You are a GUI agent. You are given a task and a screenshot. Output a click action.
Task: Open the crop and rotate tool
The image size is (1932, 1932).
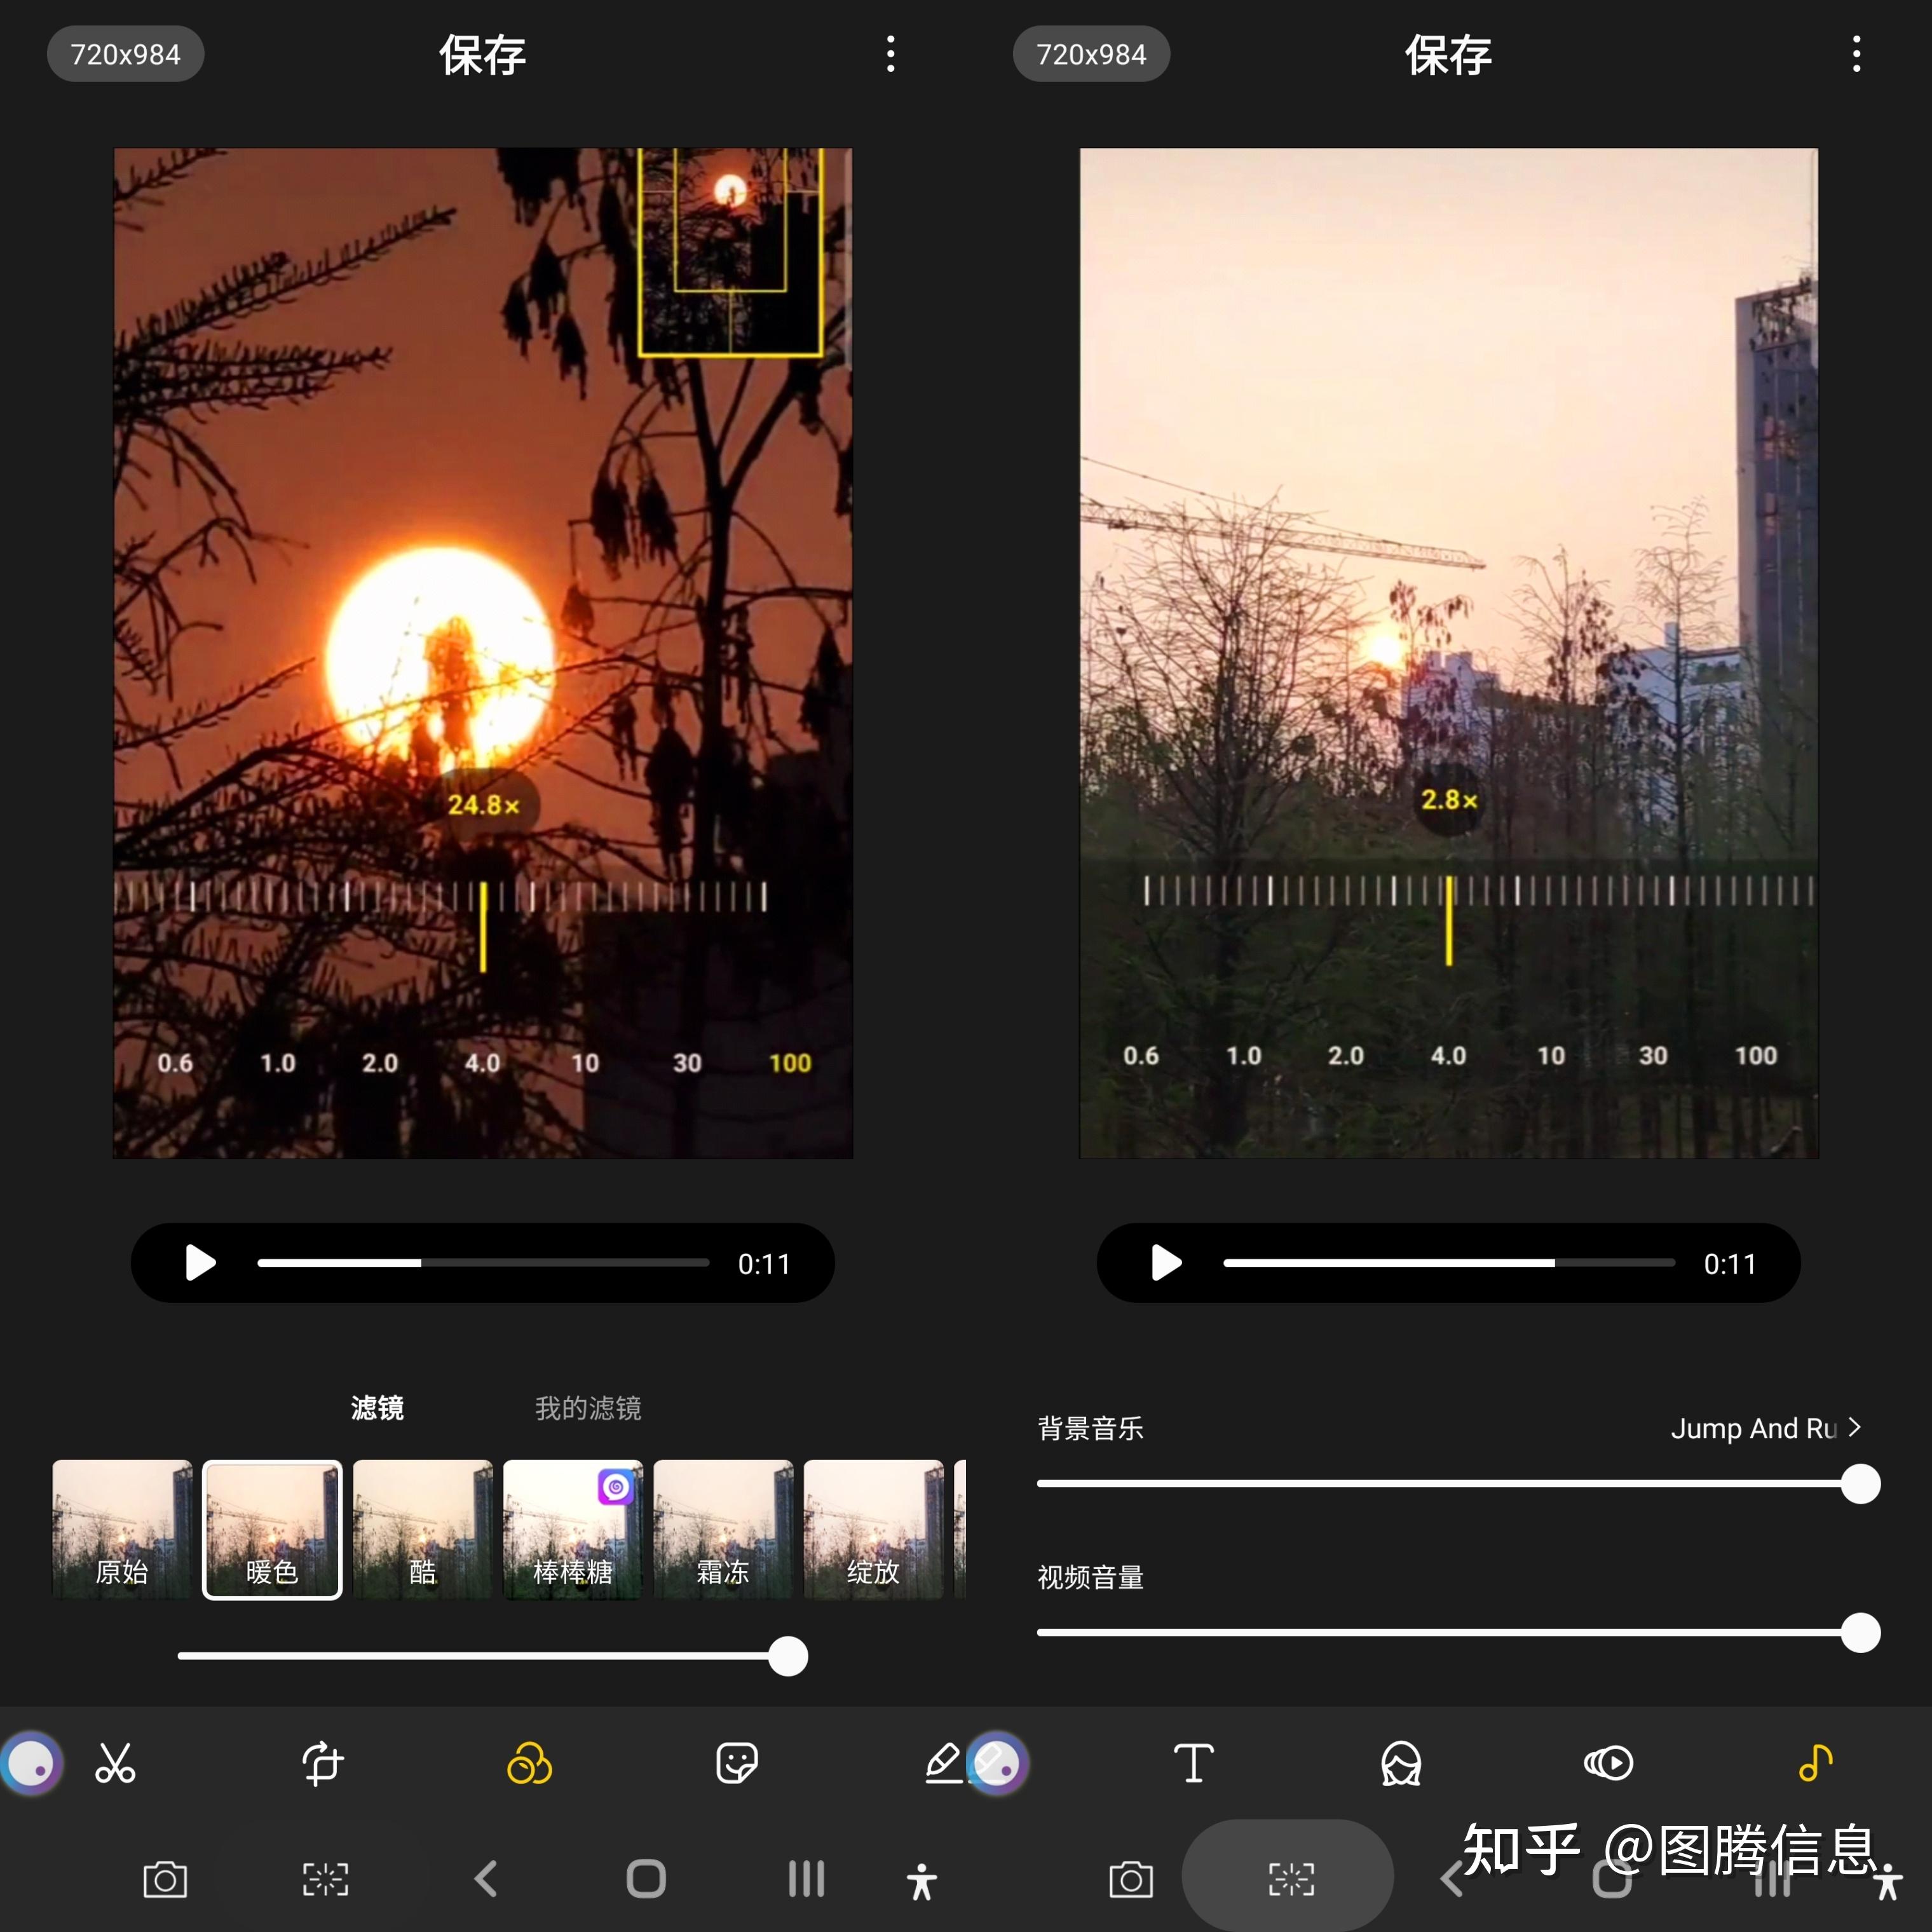[322, 1763]
